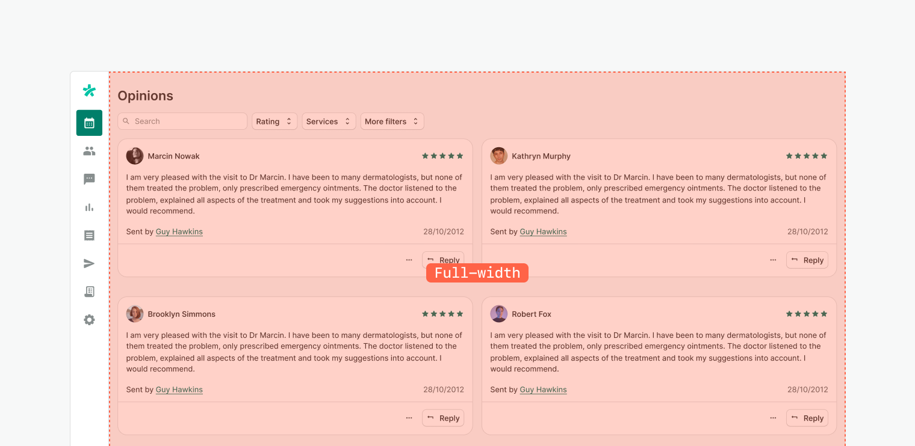Open the chat messages sidebar icon
This screenshot has height=446, width=915.
pos(89,179)
